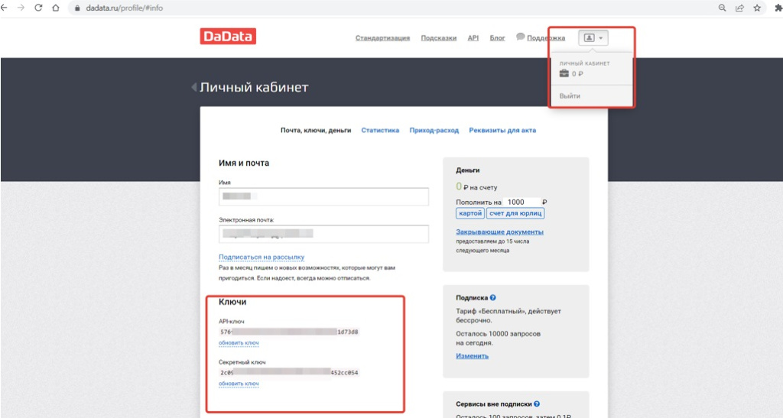Reload the page with browser refresh icon

click(x=38, y=8)
